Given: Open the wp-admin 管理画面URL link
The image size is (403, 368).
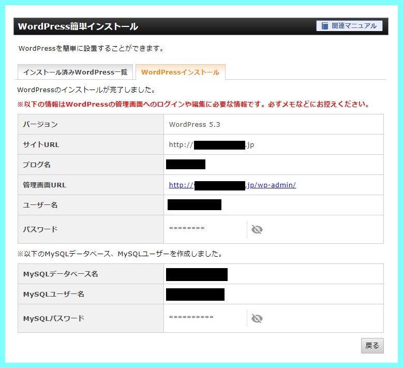Looking at the screenshot, I should tap(232, 185).
